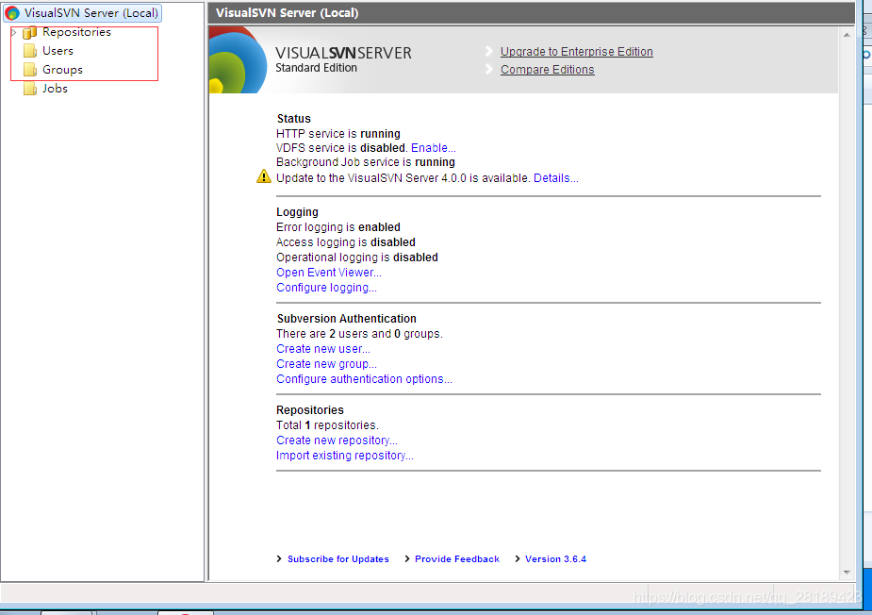The height and width of the screenshot is (615, 872).
Task: Click Import existing repository link
Action: tap(345, 456)
